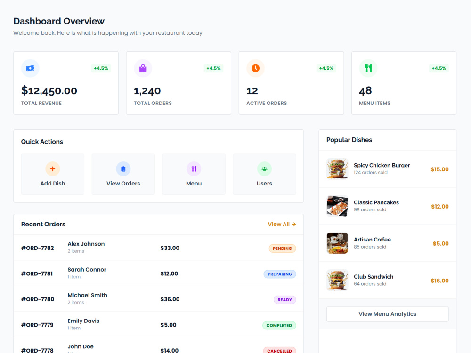Click the Popular Dishes heading
The height and width of the screenshot is (353, 471).
click(x=349, y=140)
